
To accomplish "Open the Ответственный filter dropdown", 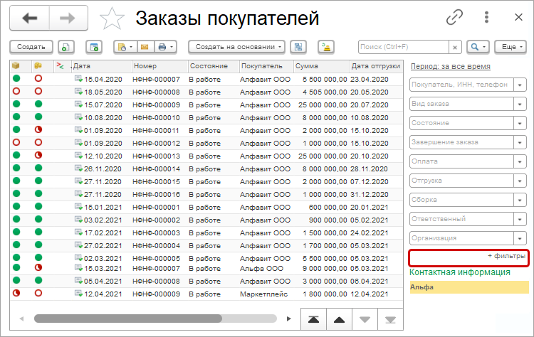I will point(520,219).
